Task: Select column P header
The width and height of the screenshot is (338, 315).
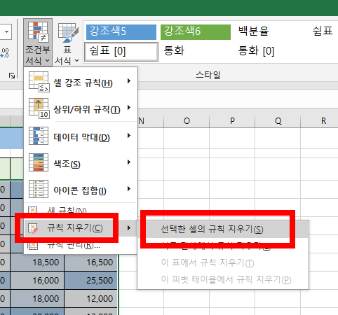Action: tap(232, 121)
